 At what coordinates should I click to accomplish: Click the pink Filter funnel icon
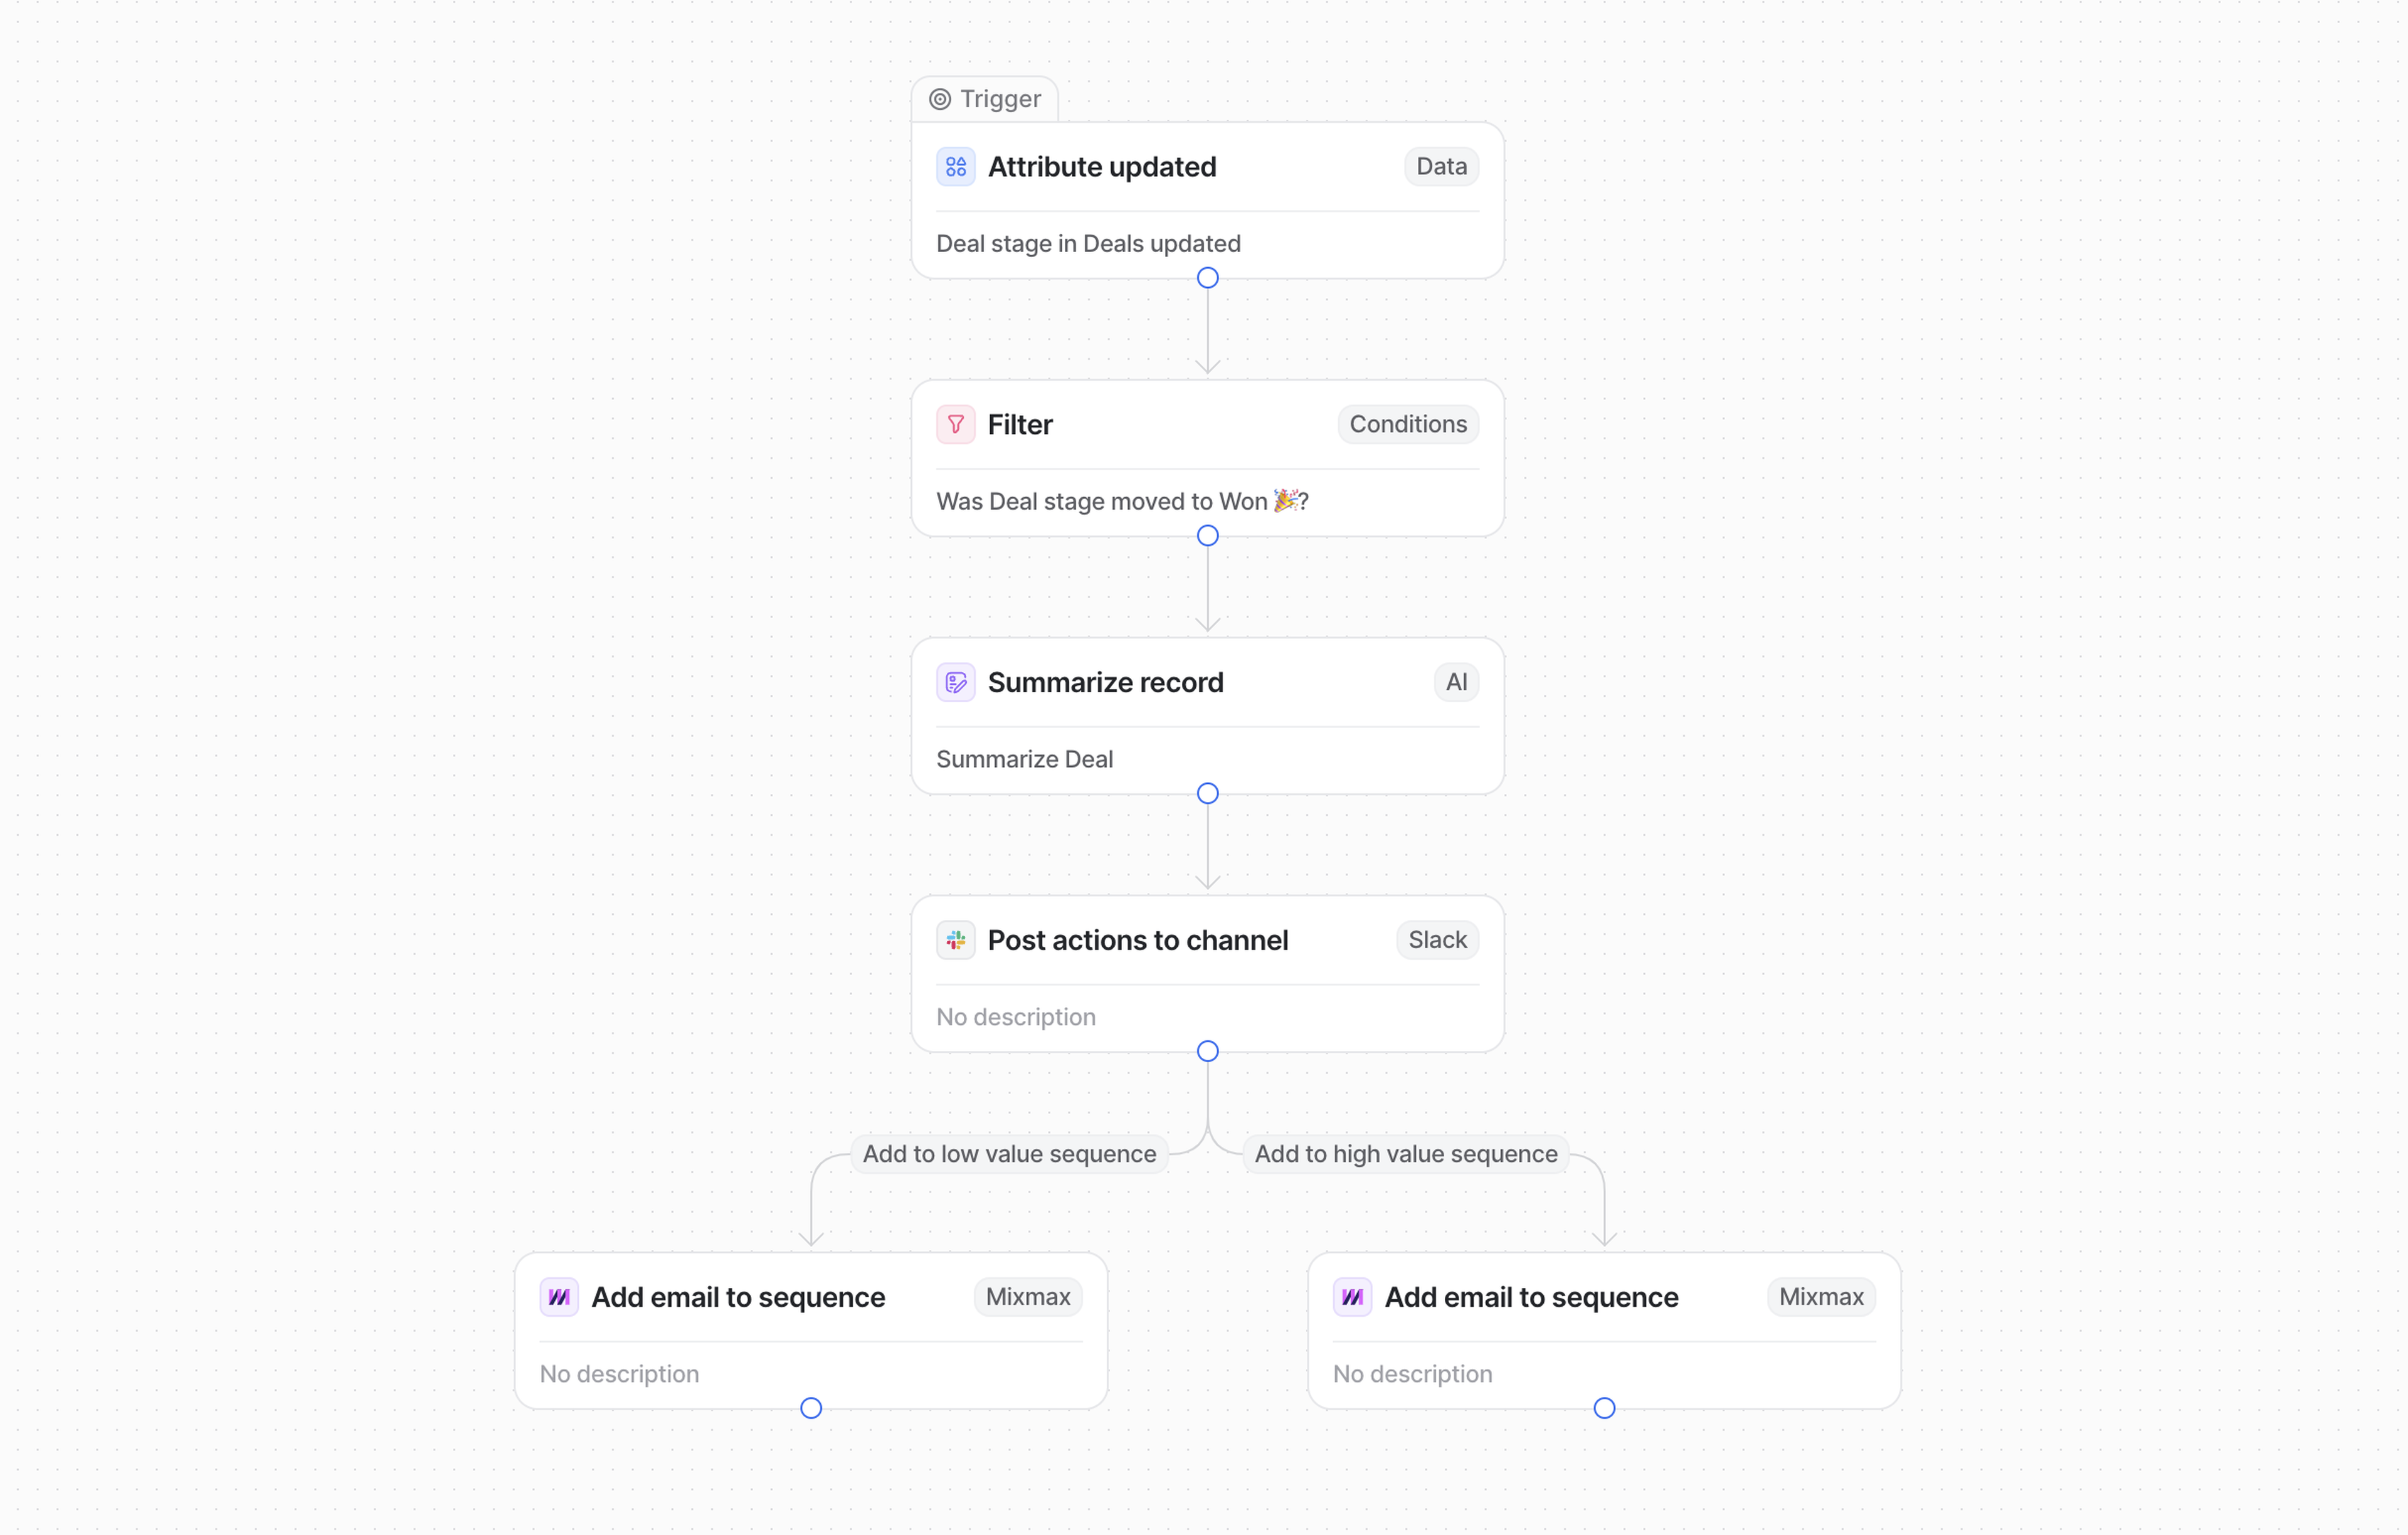point(955,425)
